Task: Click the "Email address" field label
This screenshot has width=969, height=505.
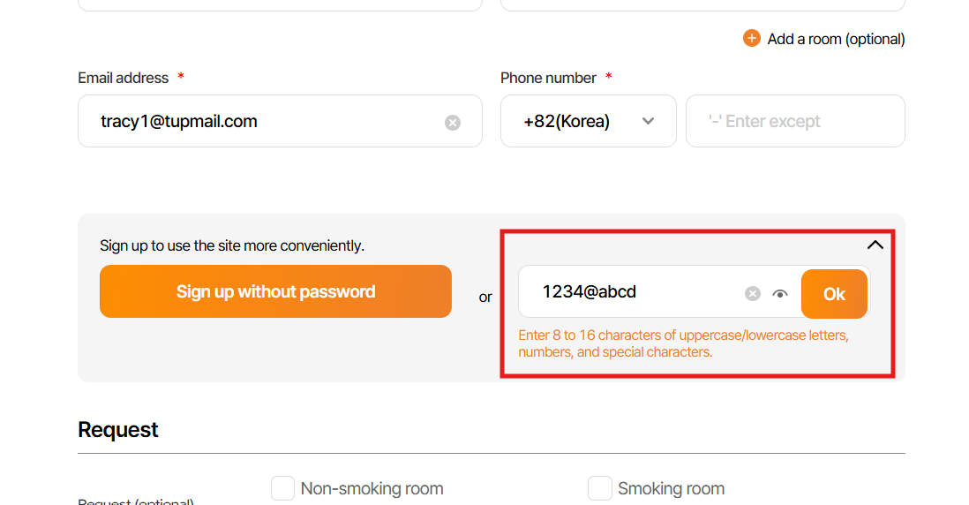Action: pyautogui.click(x=123, y=78)
